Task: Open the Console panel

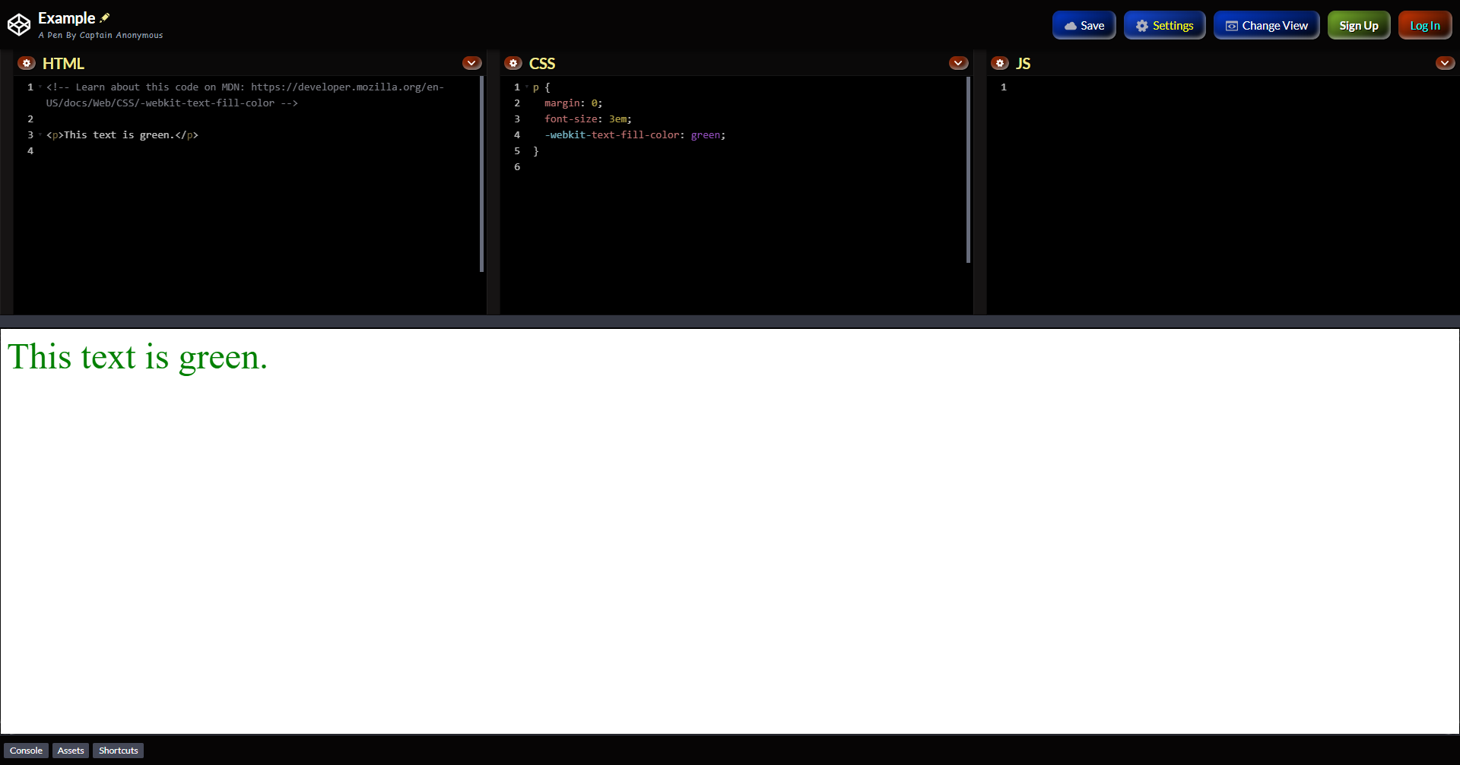Action: click(26, 751)
